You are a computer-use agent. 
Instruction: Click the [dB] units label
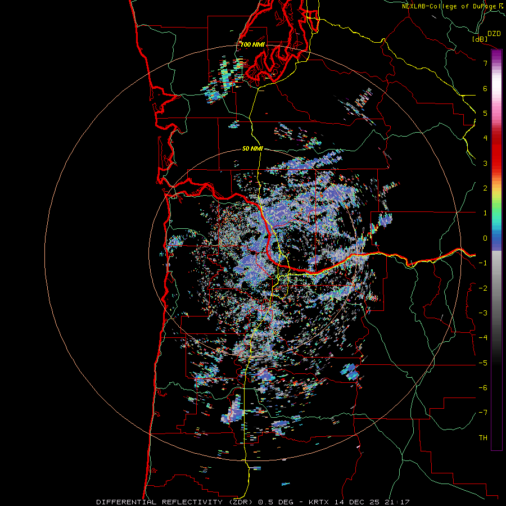coord(480,39)
